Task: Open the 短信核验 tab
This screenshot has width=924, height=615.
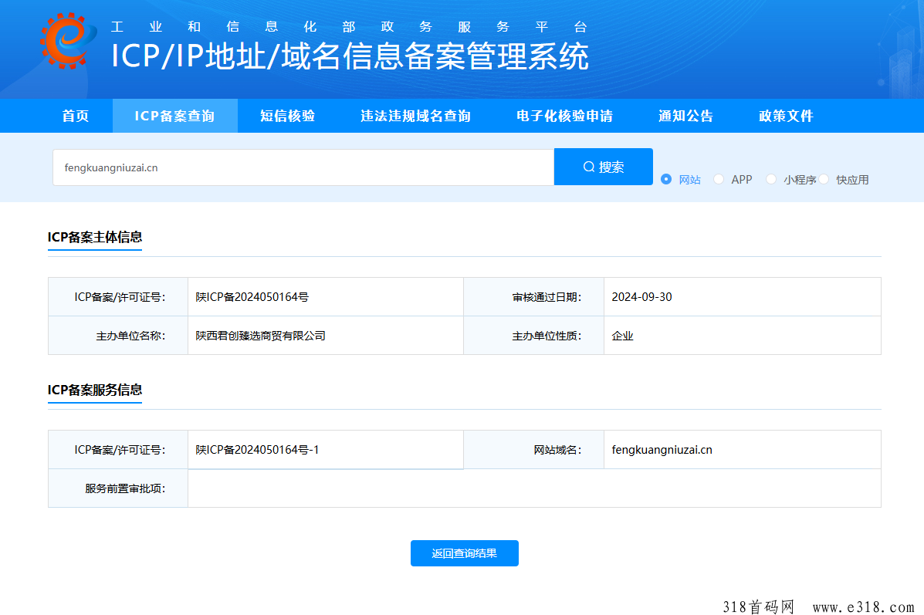Action: pyautogui.click(x=288, y=116)
